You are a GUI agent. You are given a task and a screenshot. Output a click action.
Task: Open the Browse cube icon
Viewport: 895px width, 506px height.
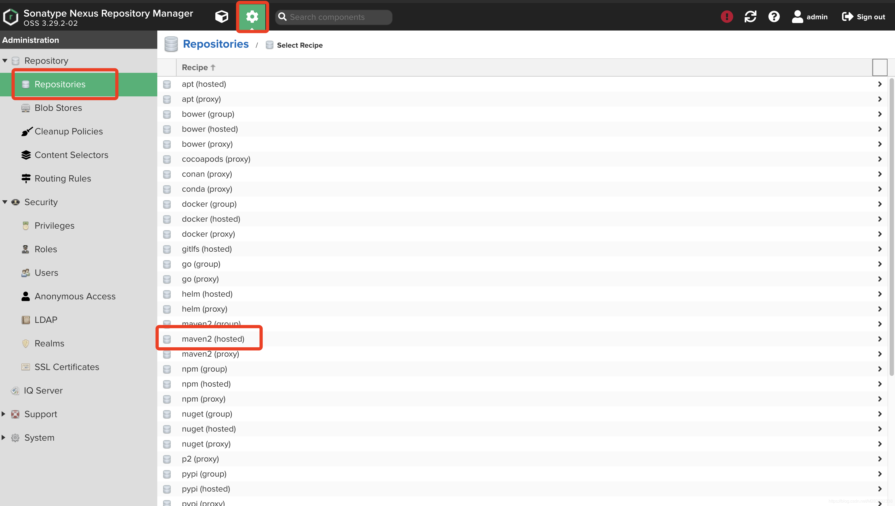tap(221, 16)
